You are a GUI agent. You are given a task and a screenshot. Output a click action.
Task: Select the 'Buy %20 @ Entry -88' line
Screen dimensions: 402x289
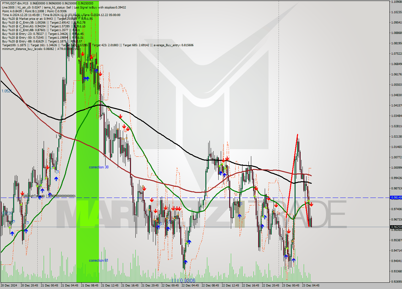click(42, 41)
